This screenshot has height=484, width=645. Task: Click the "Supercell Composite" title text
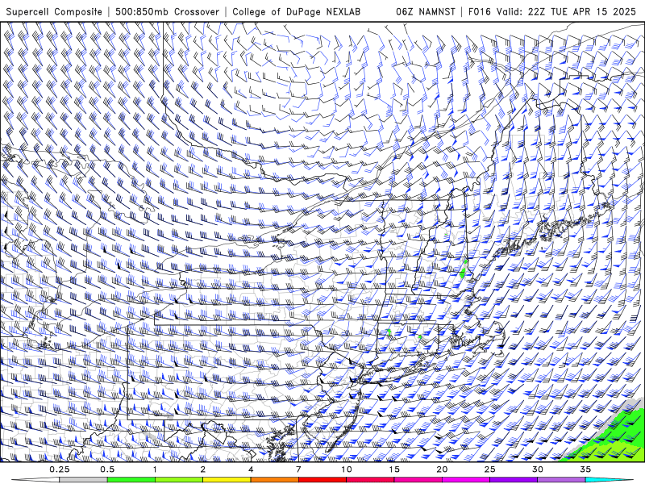[54, 11]
